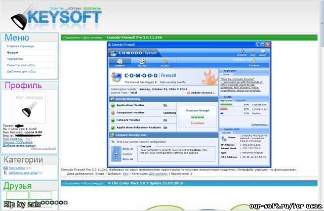Open the Программы category link
This screenshot has width=324, height=211.
click(17, 168)
